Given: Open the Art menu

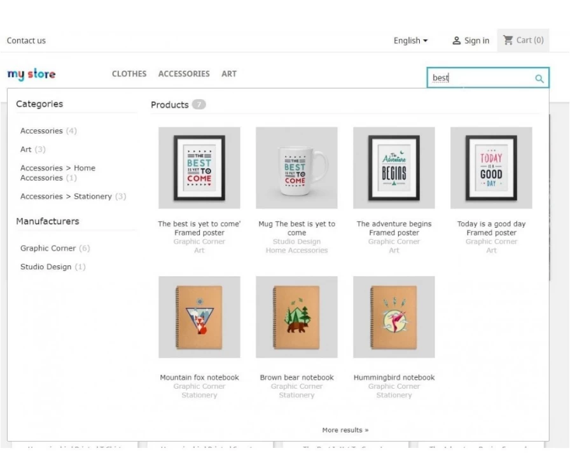Looking at the screenshot, I should tap(229, 74).
